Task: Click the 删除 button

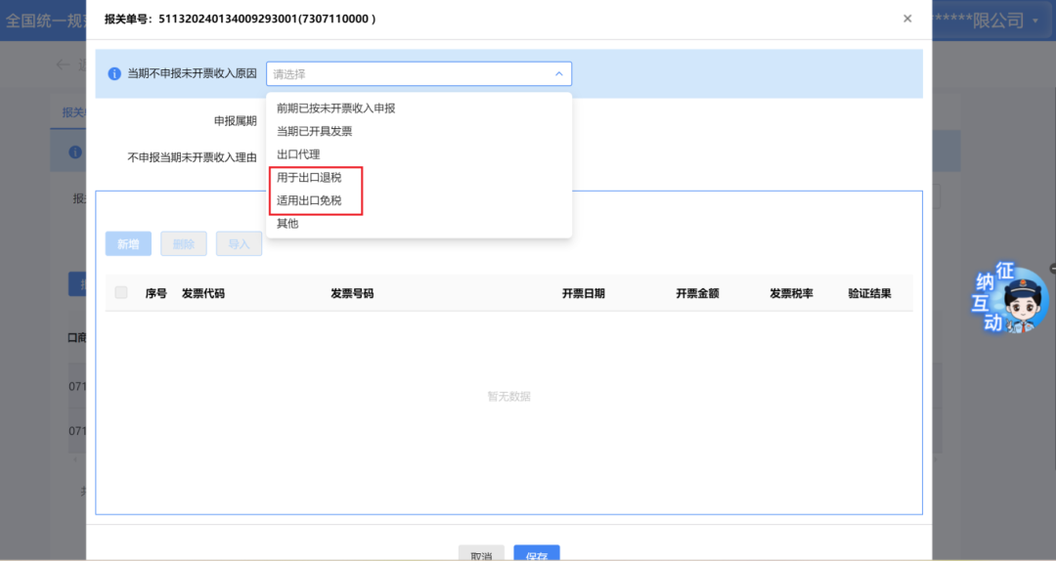Action: 183,243
